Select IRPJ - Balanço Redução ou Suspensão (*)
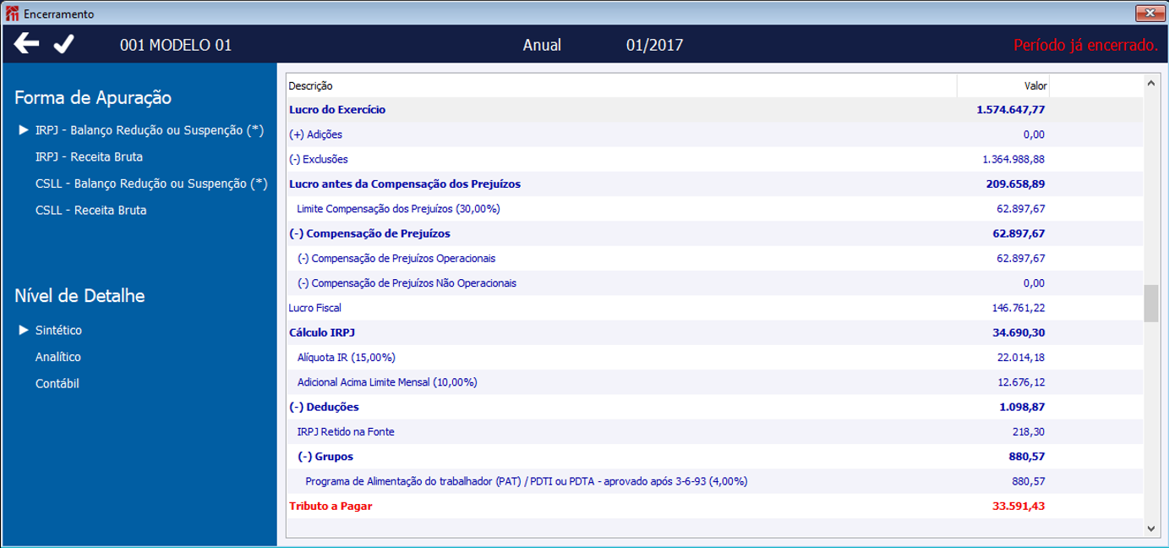Screen dimensions: 1169x548 [x=150, y=130]
